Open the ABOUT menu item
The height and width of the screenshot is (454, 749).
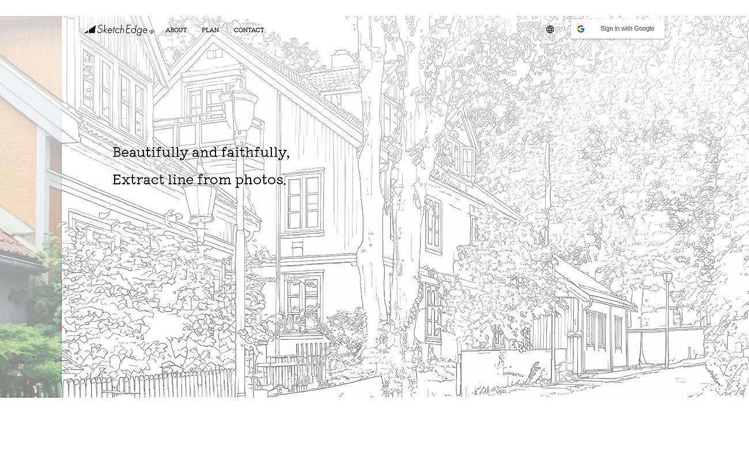pos(176,30)
